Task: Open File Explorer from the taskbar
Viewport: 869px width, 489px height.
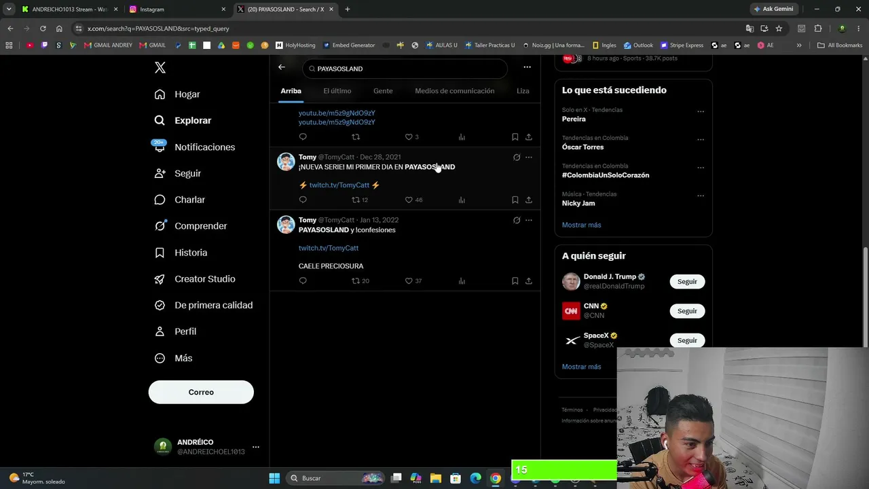Action: tap(435, 478)
